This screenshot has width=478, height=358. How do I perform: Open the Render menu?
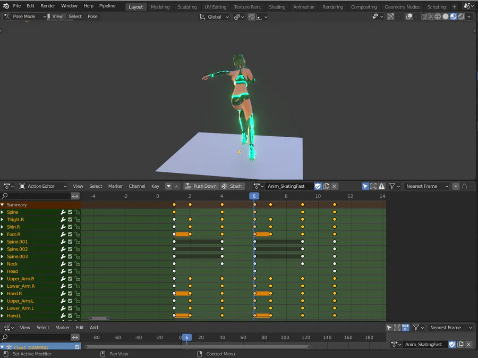48,6
